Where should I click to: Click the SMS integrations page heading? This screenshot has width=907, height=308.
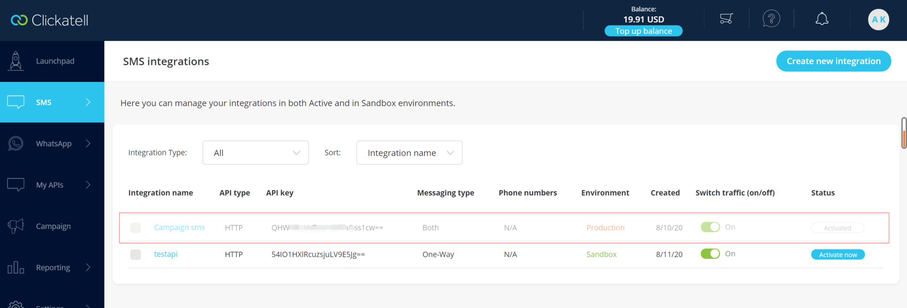pos(166,61)
